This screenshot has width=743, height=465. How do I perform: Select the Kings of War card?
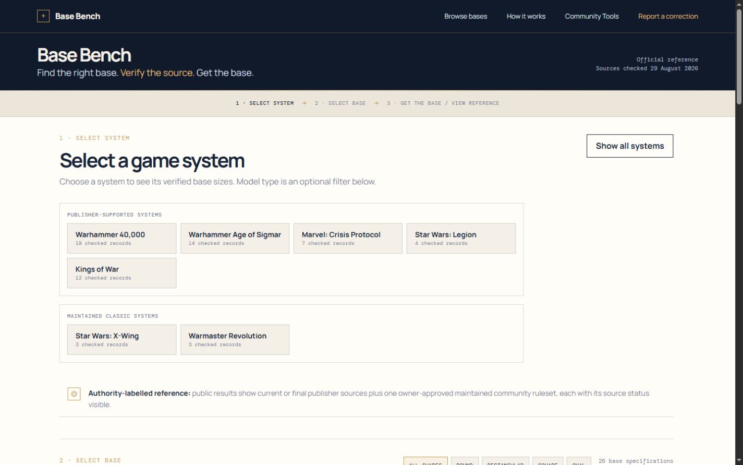coord(121,273)
